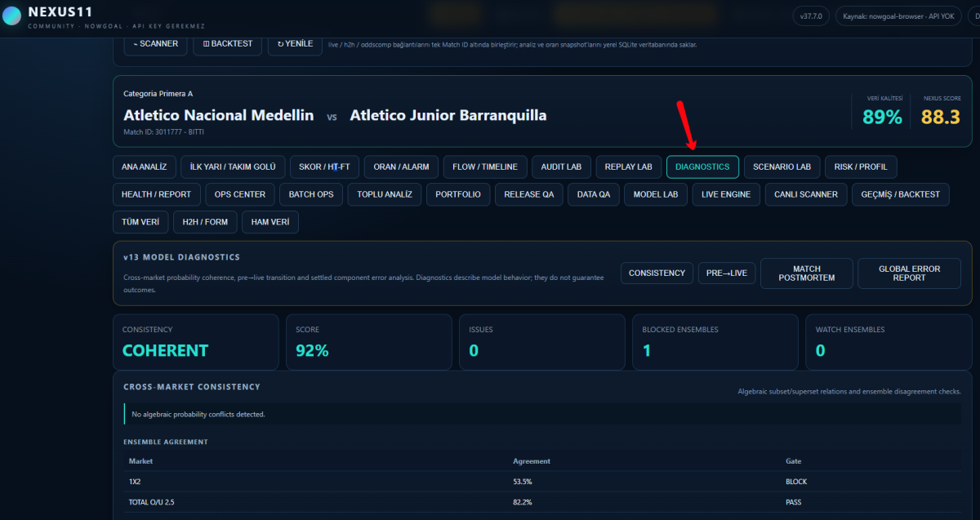Go to the RISK / PROFİL tab
Viewport: 980px width, 520px height.
point(861,167)
